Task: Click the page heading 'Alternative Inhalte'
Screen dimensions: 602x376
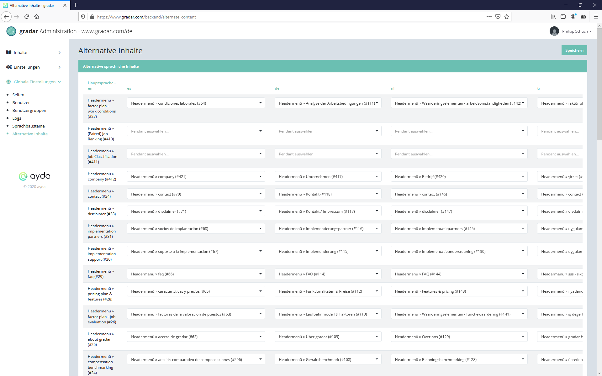Action: 110,50
